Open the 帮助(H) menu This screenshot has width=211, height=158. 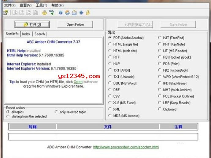pos(57,5)
